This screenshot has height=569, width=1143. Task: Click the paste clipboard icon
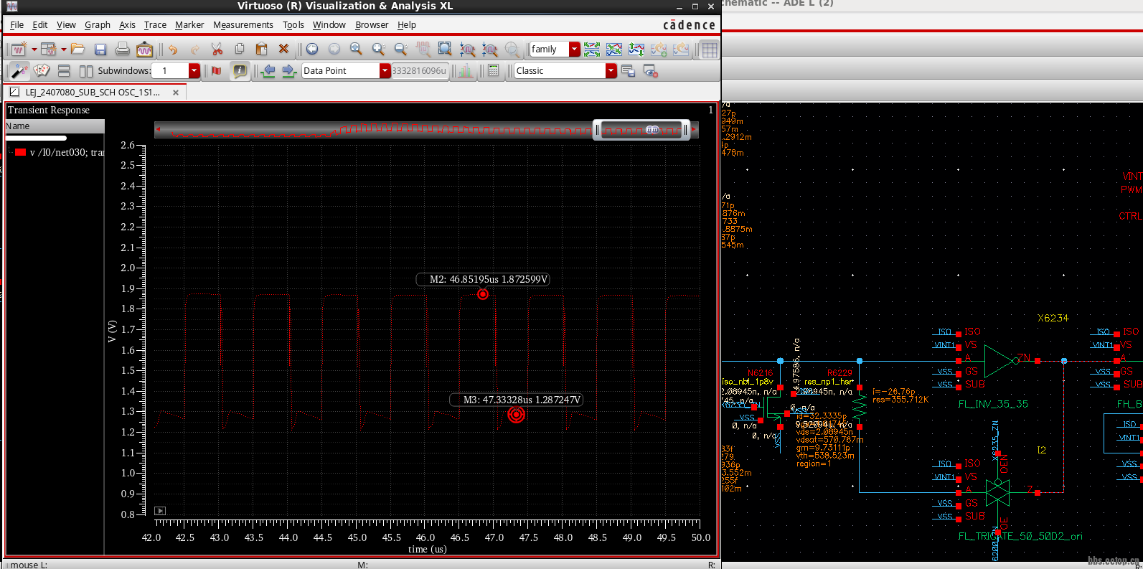click(x=261, y=50)
